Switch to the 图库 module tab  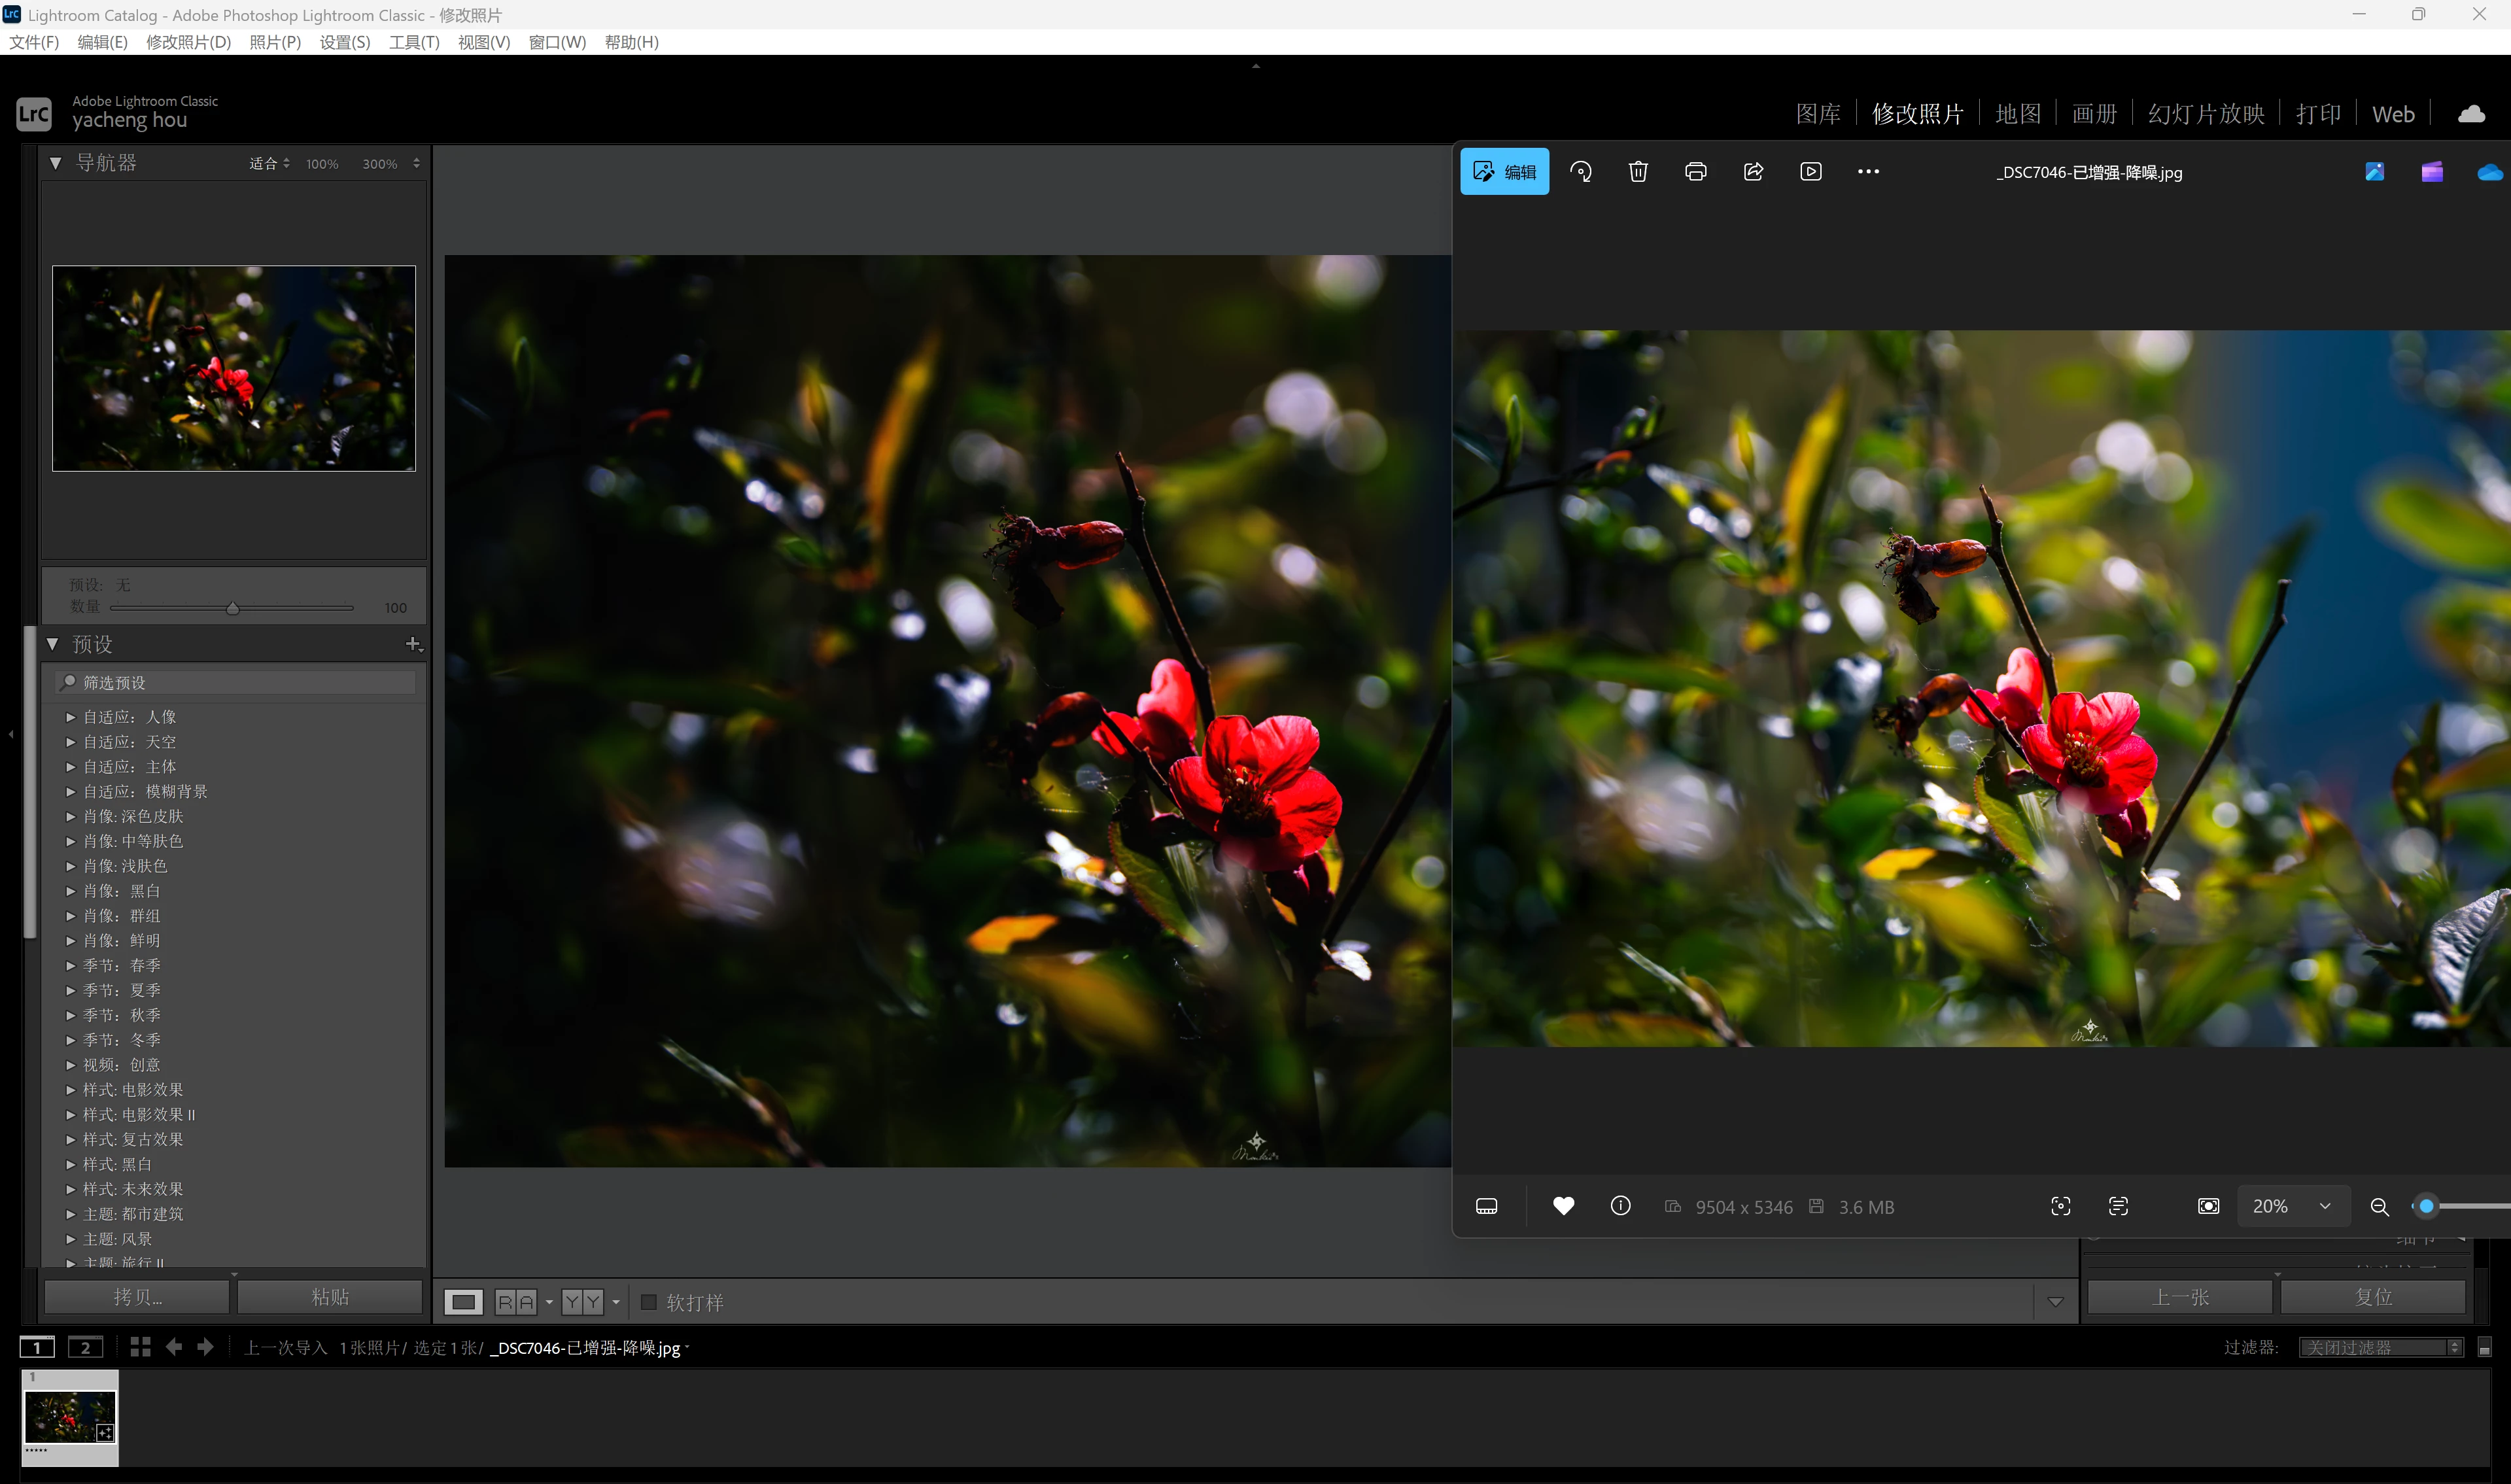pos(1817,114)
